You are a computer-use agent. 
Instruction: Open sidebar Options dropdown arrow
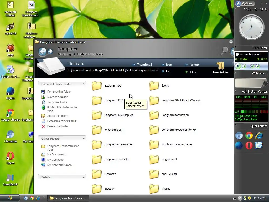[266, 3]
